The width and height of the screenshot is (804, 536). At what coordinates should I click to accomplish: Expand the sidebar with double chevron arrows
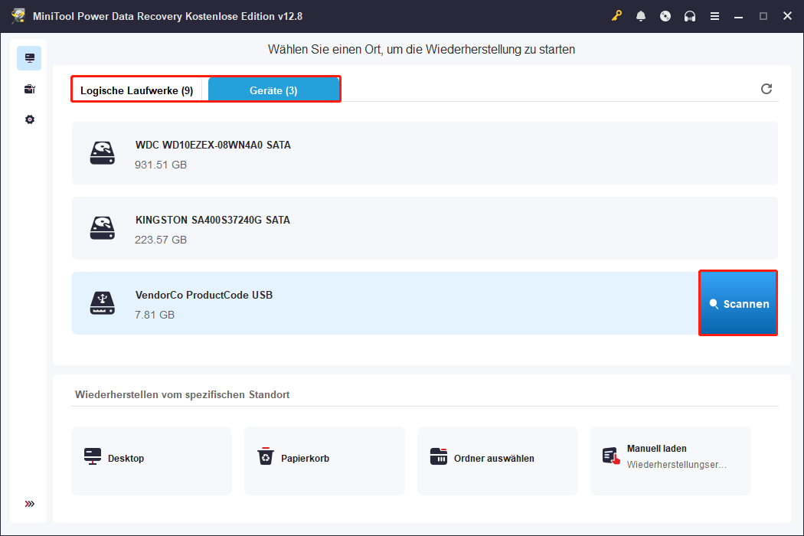pos(30,504)
